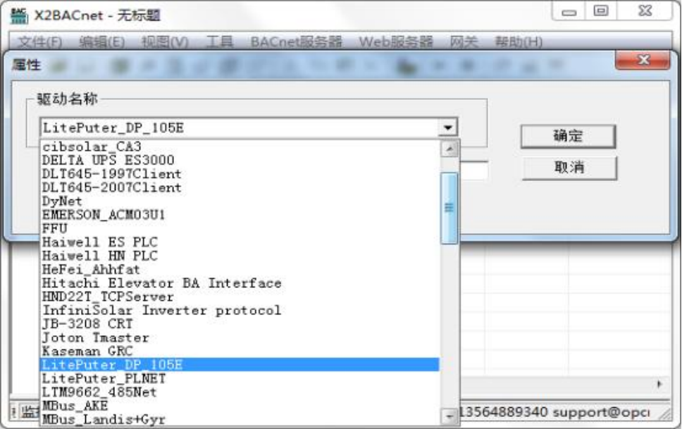Screen dimensions: 682x429
Task: Maximize the X2BACnet window
Action: 601,11
